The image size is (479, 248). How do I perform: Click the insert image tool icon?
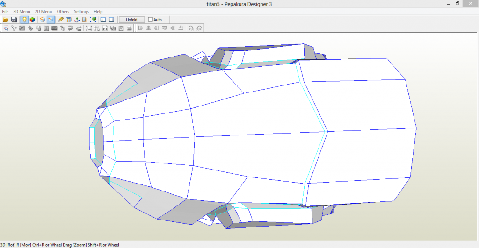pyautogui.click(x=54, y=28)
